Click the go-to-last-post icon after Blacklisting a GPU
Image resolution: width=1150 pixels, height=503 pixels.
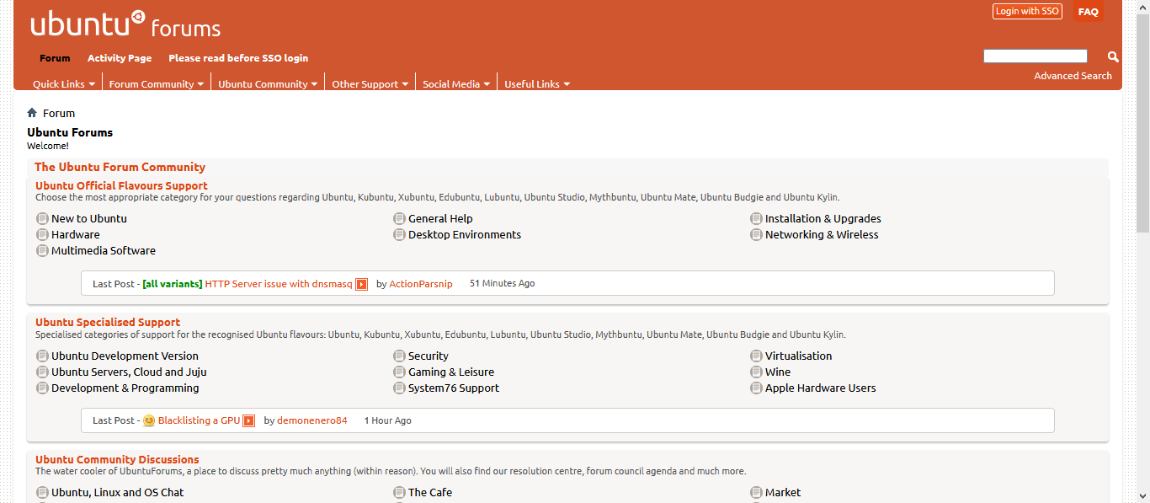pyautogui.click(x=249, y=420)
